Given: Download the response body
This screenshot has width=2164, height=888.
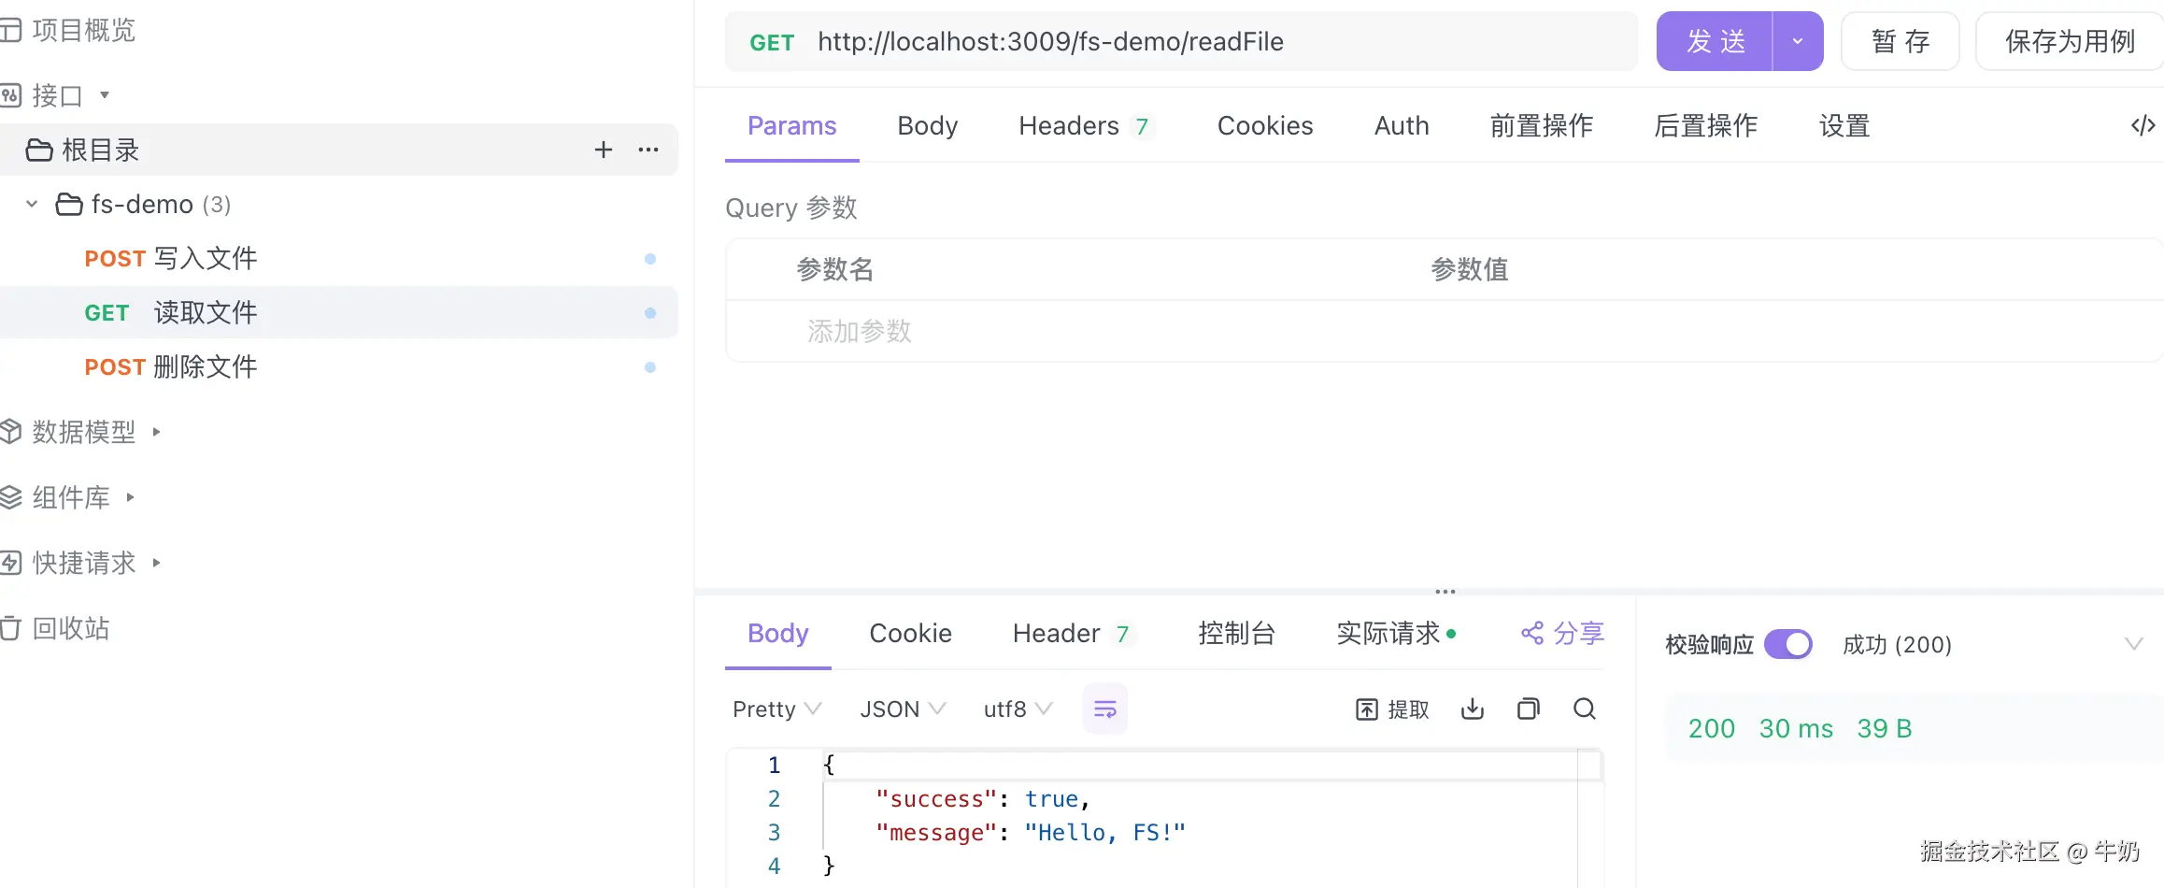Looking at the screenshot, I should click(1472, 709).
